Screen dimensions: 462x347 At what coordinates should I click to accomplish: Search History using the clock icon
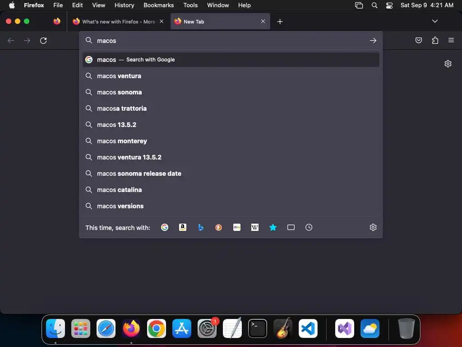point(309,227)
